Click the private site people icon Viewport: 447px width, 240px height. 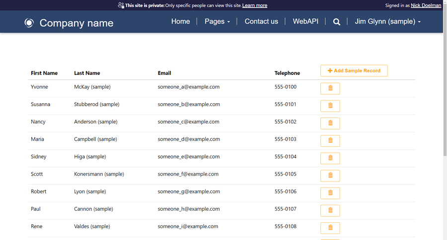(121, 5)
